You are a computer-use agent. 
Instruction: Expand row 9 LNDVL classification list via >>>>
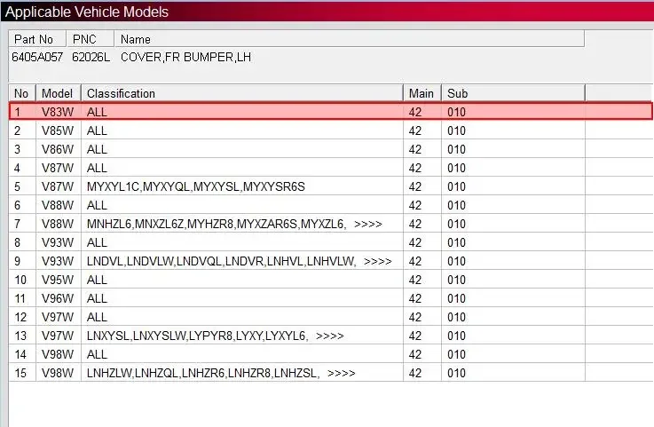pyautogui.click(x=377, y=261)
